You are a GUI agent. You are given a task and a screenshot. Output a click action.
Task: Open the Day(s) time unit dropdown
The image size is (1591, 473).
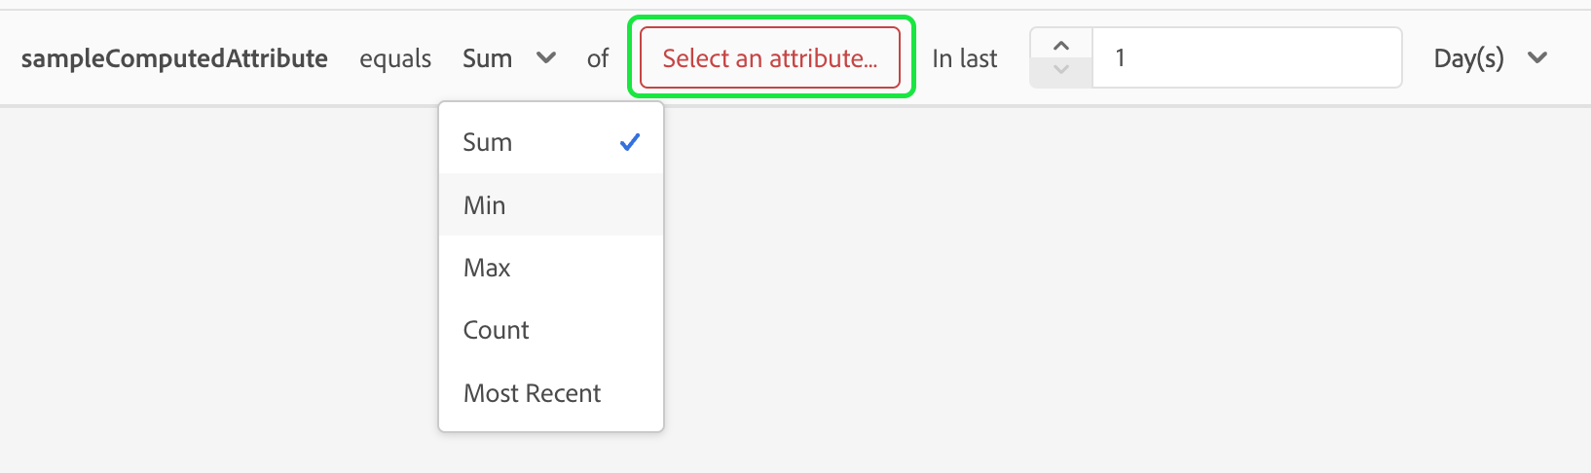(x=1469, y=58)
